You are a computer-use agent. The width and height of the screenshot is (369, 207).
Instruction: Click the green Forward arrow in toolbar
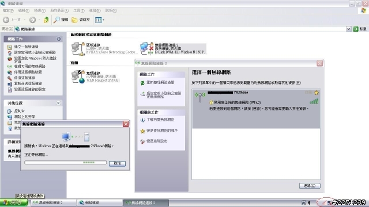pyautogui.click(x=32, y=20)
